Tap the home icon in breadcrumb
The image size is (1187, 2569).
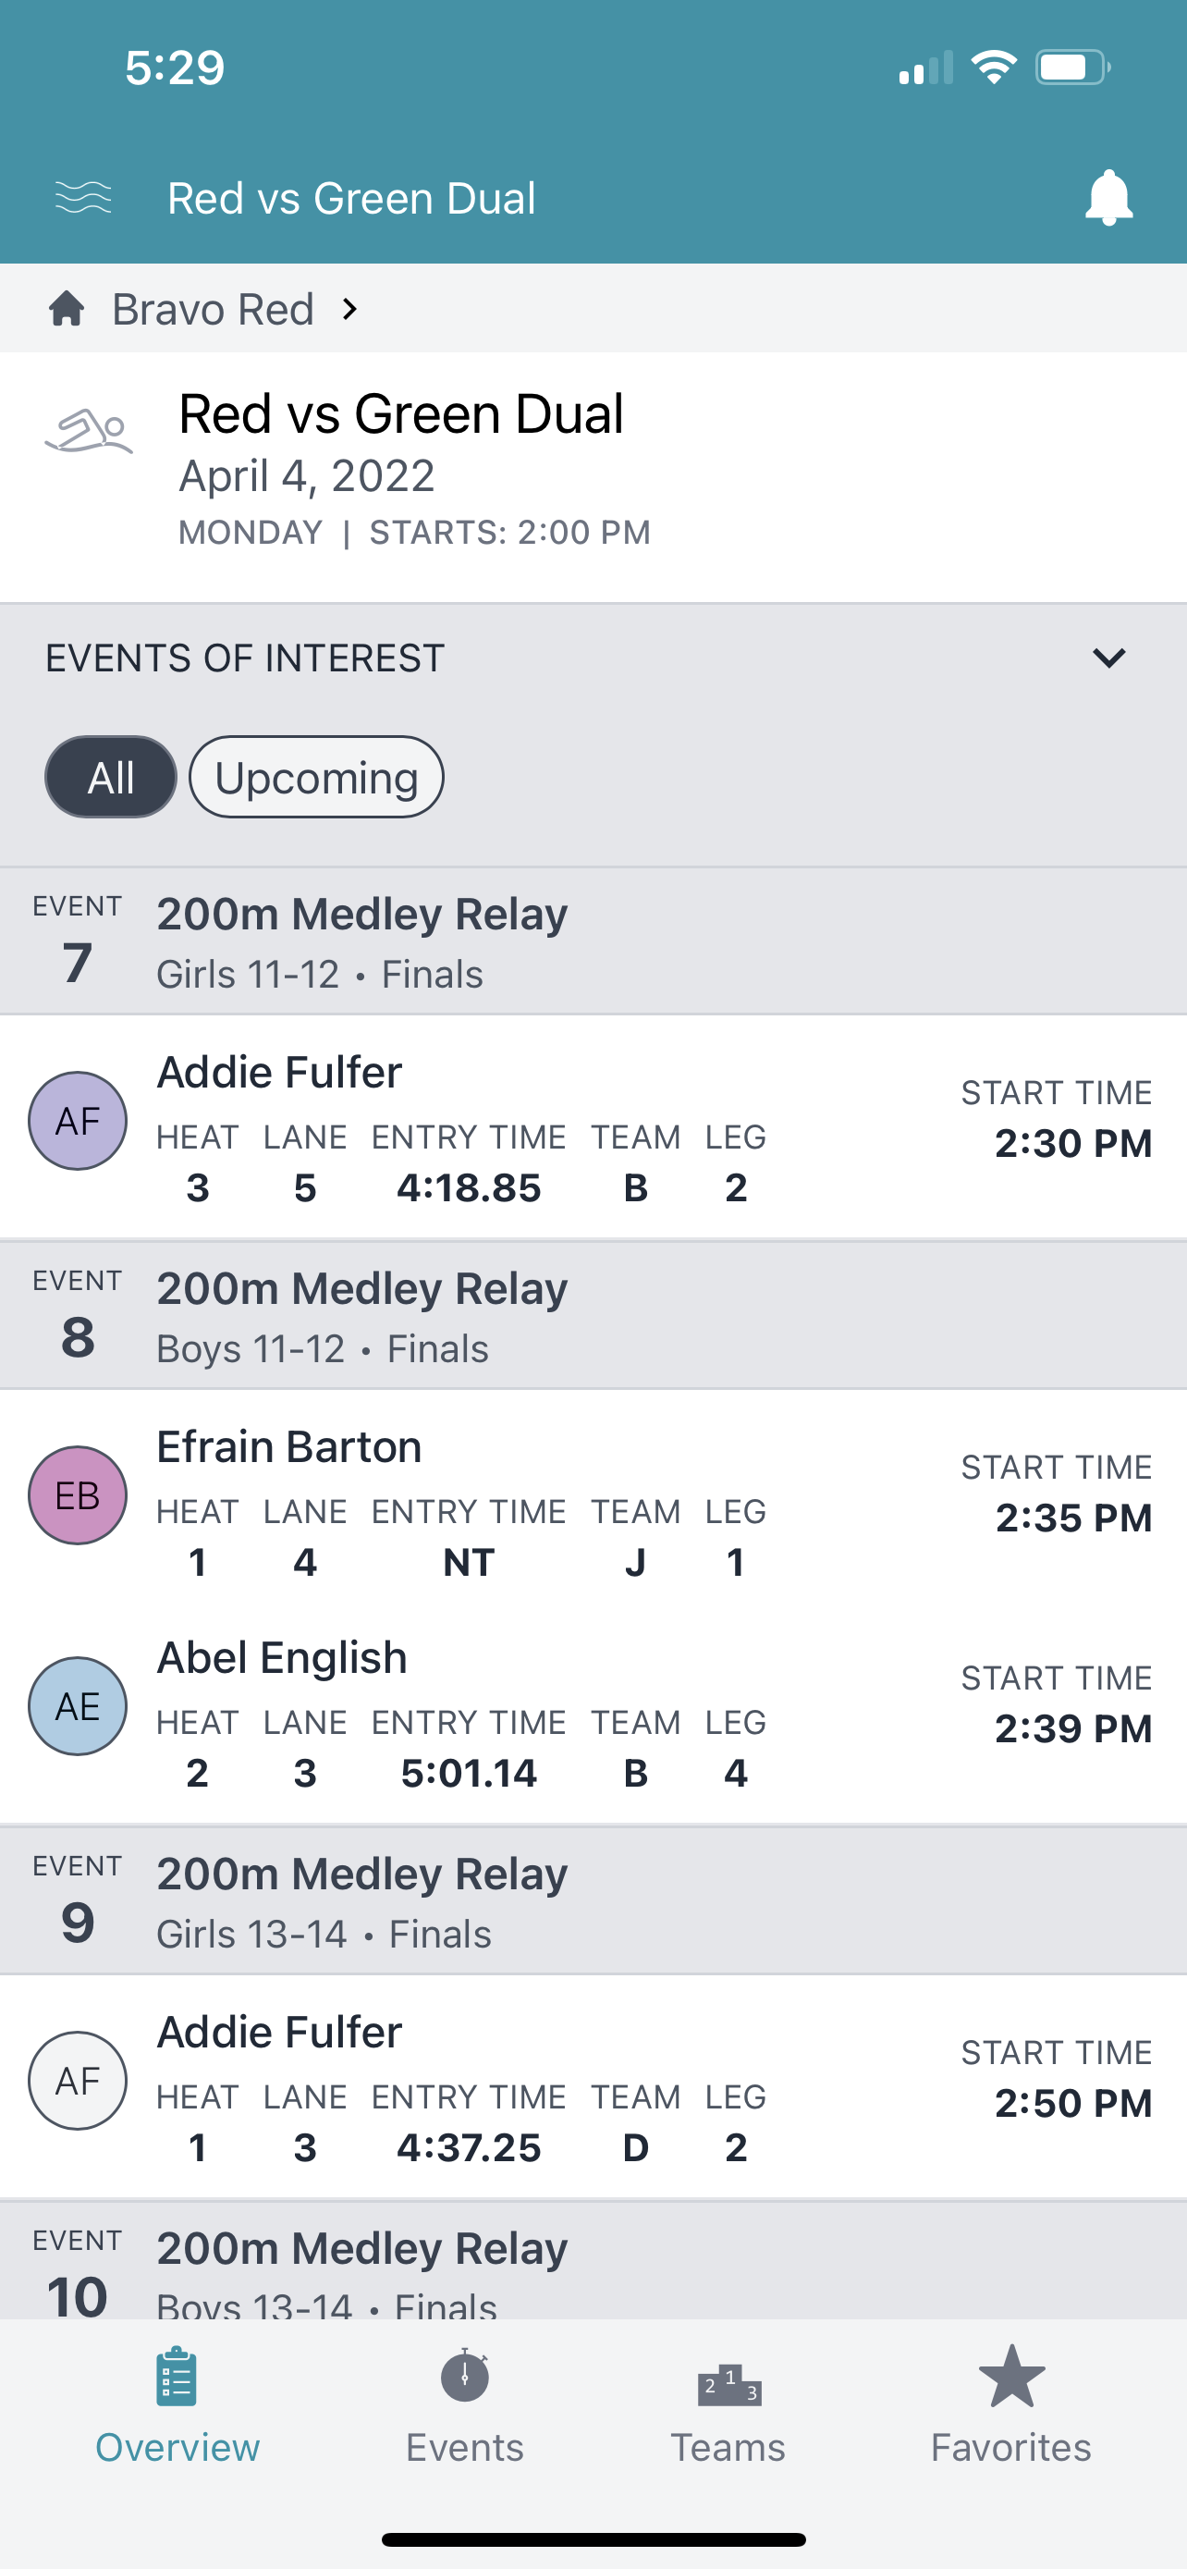pyautogui.click(x=67, y=309)
